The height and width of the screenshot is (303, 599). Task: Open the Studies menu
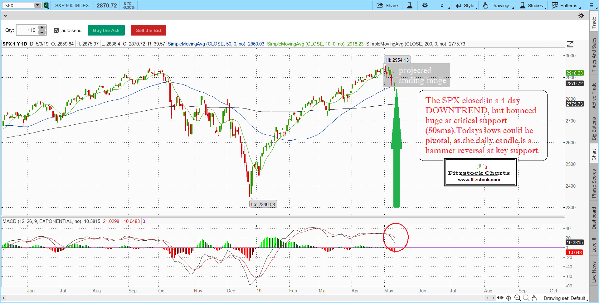pos(532,5)
